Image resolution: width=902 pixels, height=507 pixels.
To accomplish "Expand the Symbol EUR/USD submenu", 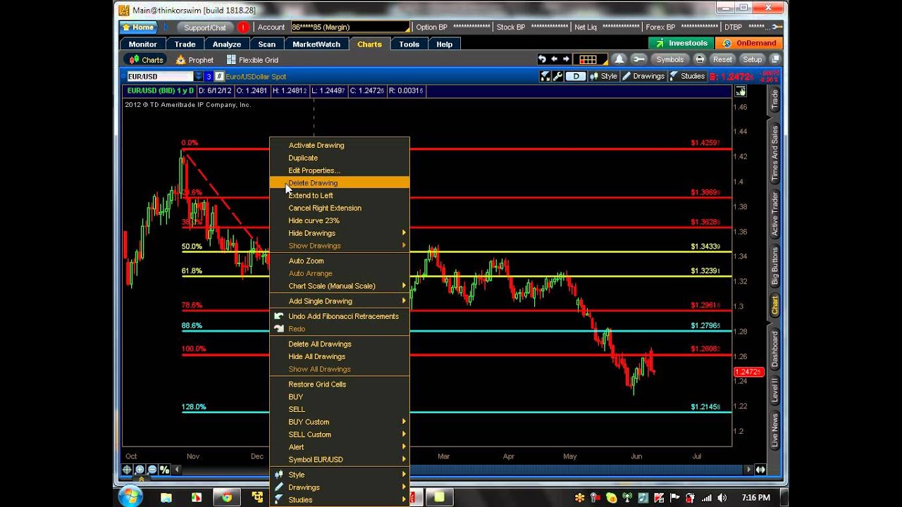I will (339, 460).
